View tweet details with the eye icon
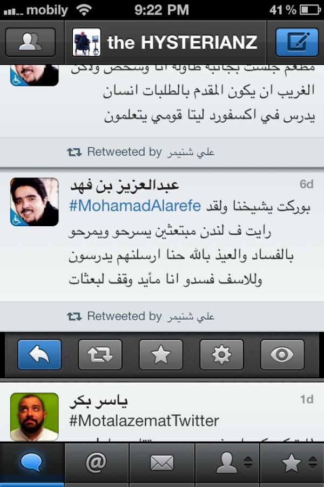 pos(282,354)
